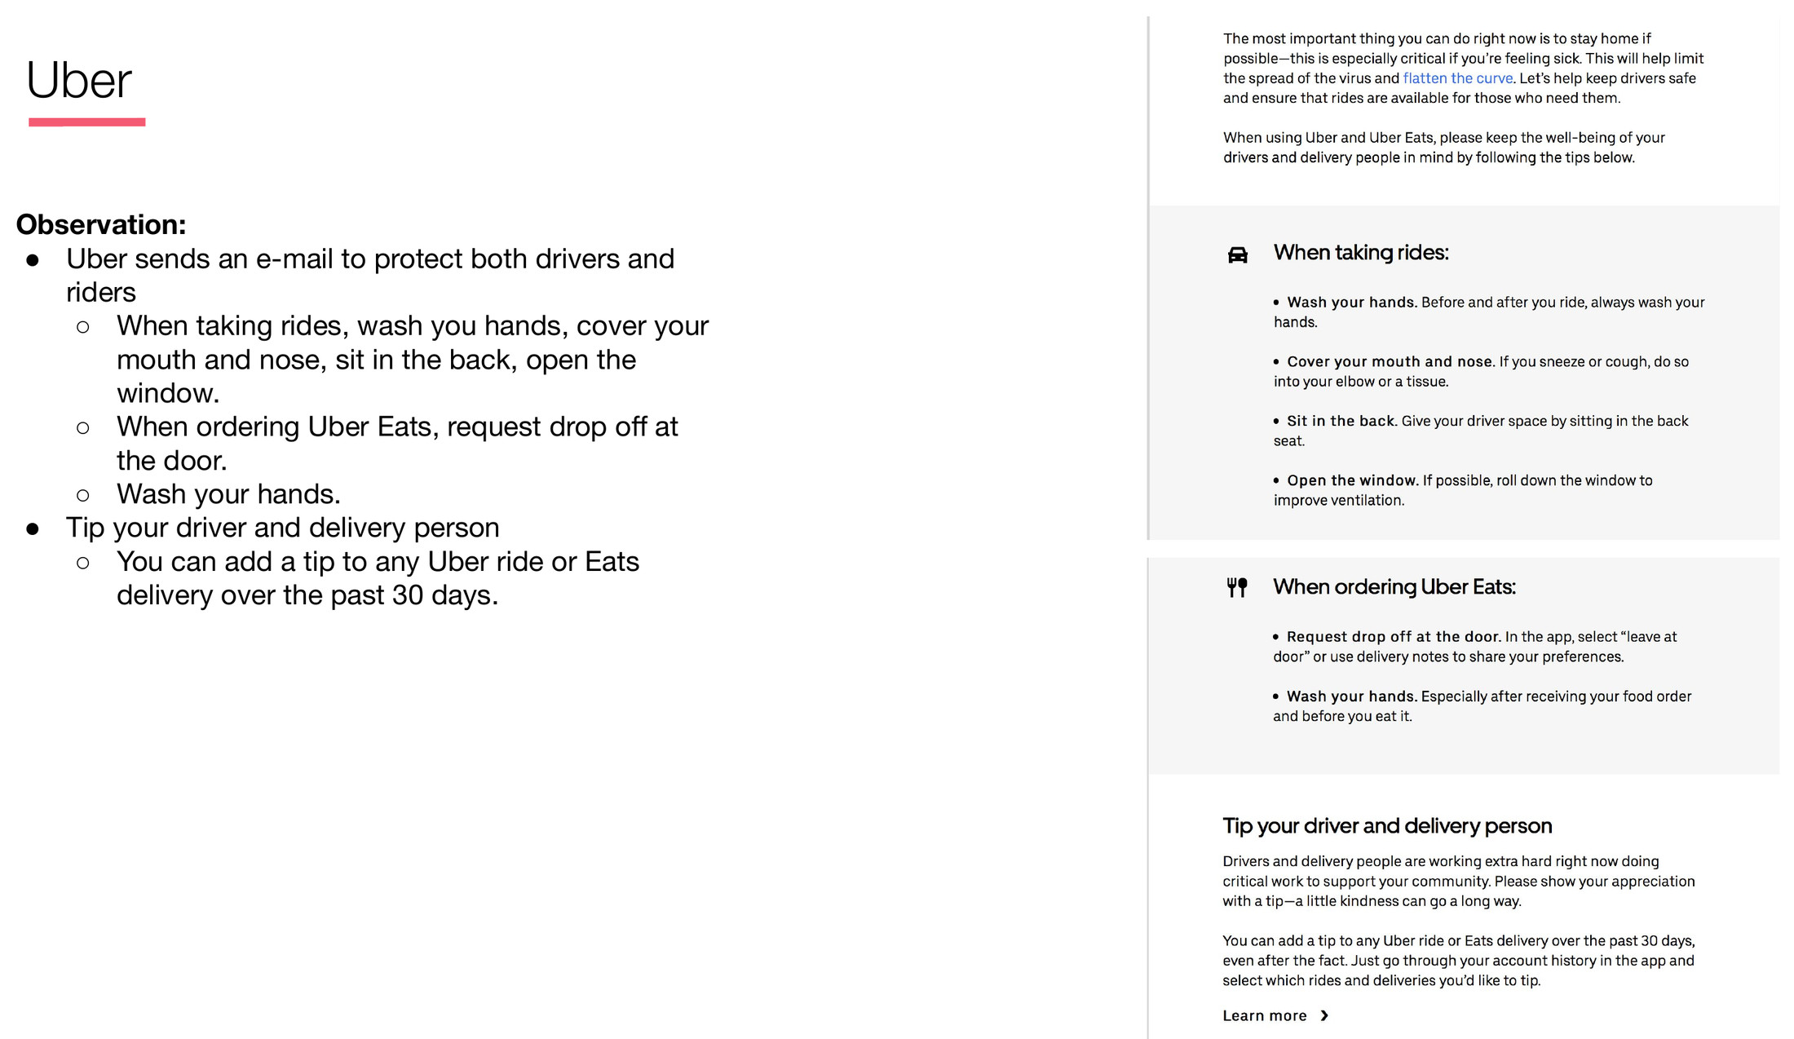
Task: Select the bullet Tip your driver in observations
Action: (x=282, y=528)
